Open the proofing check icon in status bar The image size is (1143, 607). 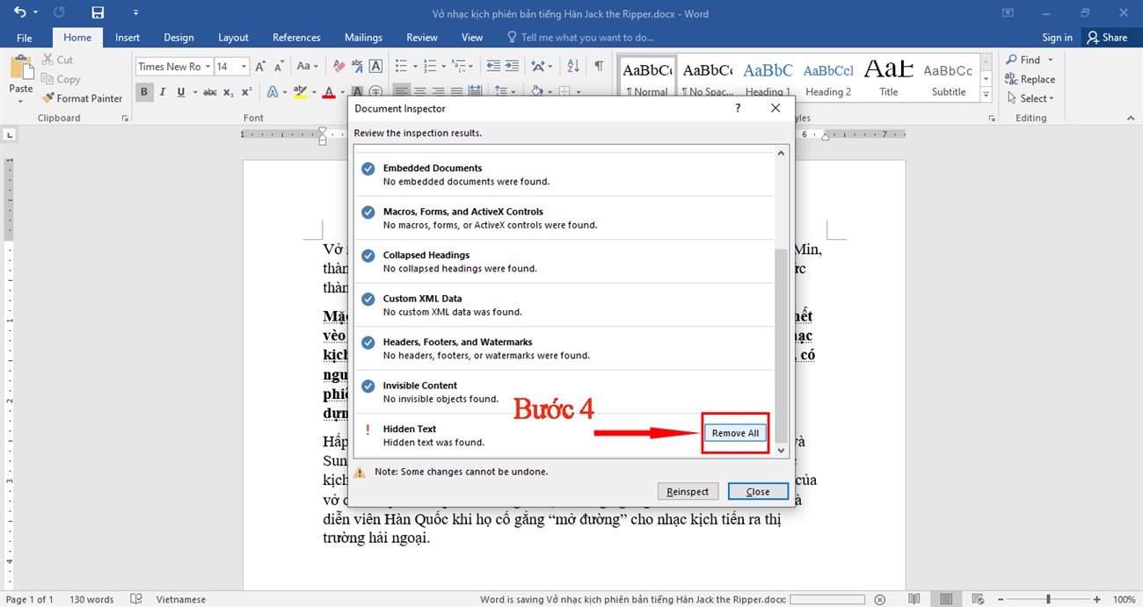136,599
